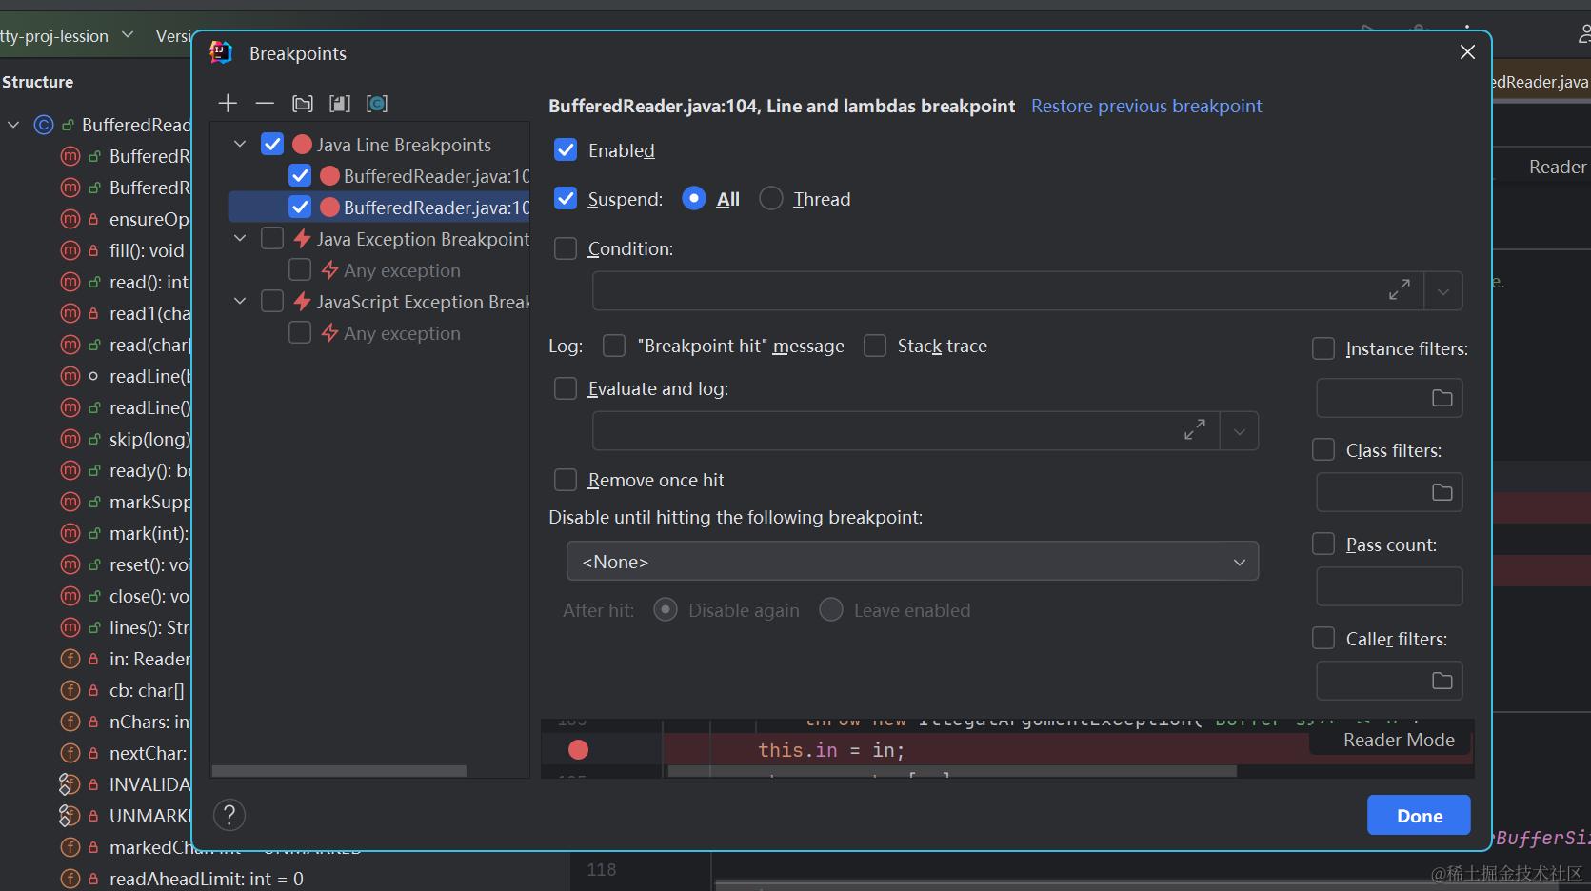Collapse the BufferedReader class node in Structure
Screen dimensions: 1591x891
coord(14,125)
